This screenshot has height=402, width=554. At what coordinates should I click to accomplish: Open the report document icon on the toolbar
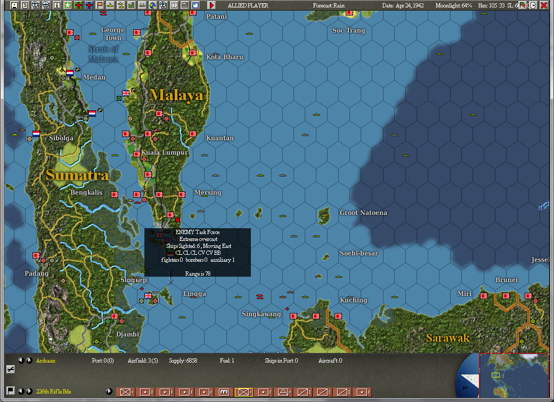[25, 4]
